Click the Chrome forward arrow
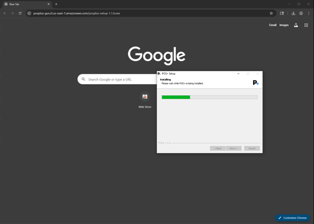Image resolution: width=314 pixels, height=224 pixels. pos(12,13)
